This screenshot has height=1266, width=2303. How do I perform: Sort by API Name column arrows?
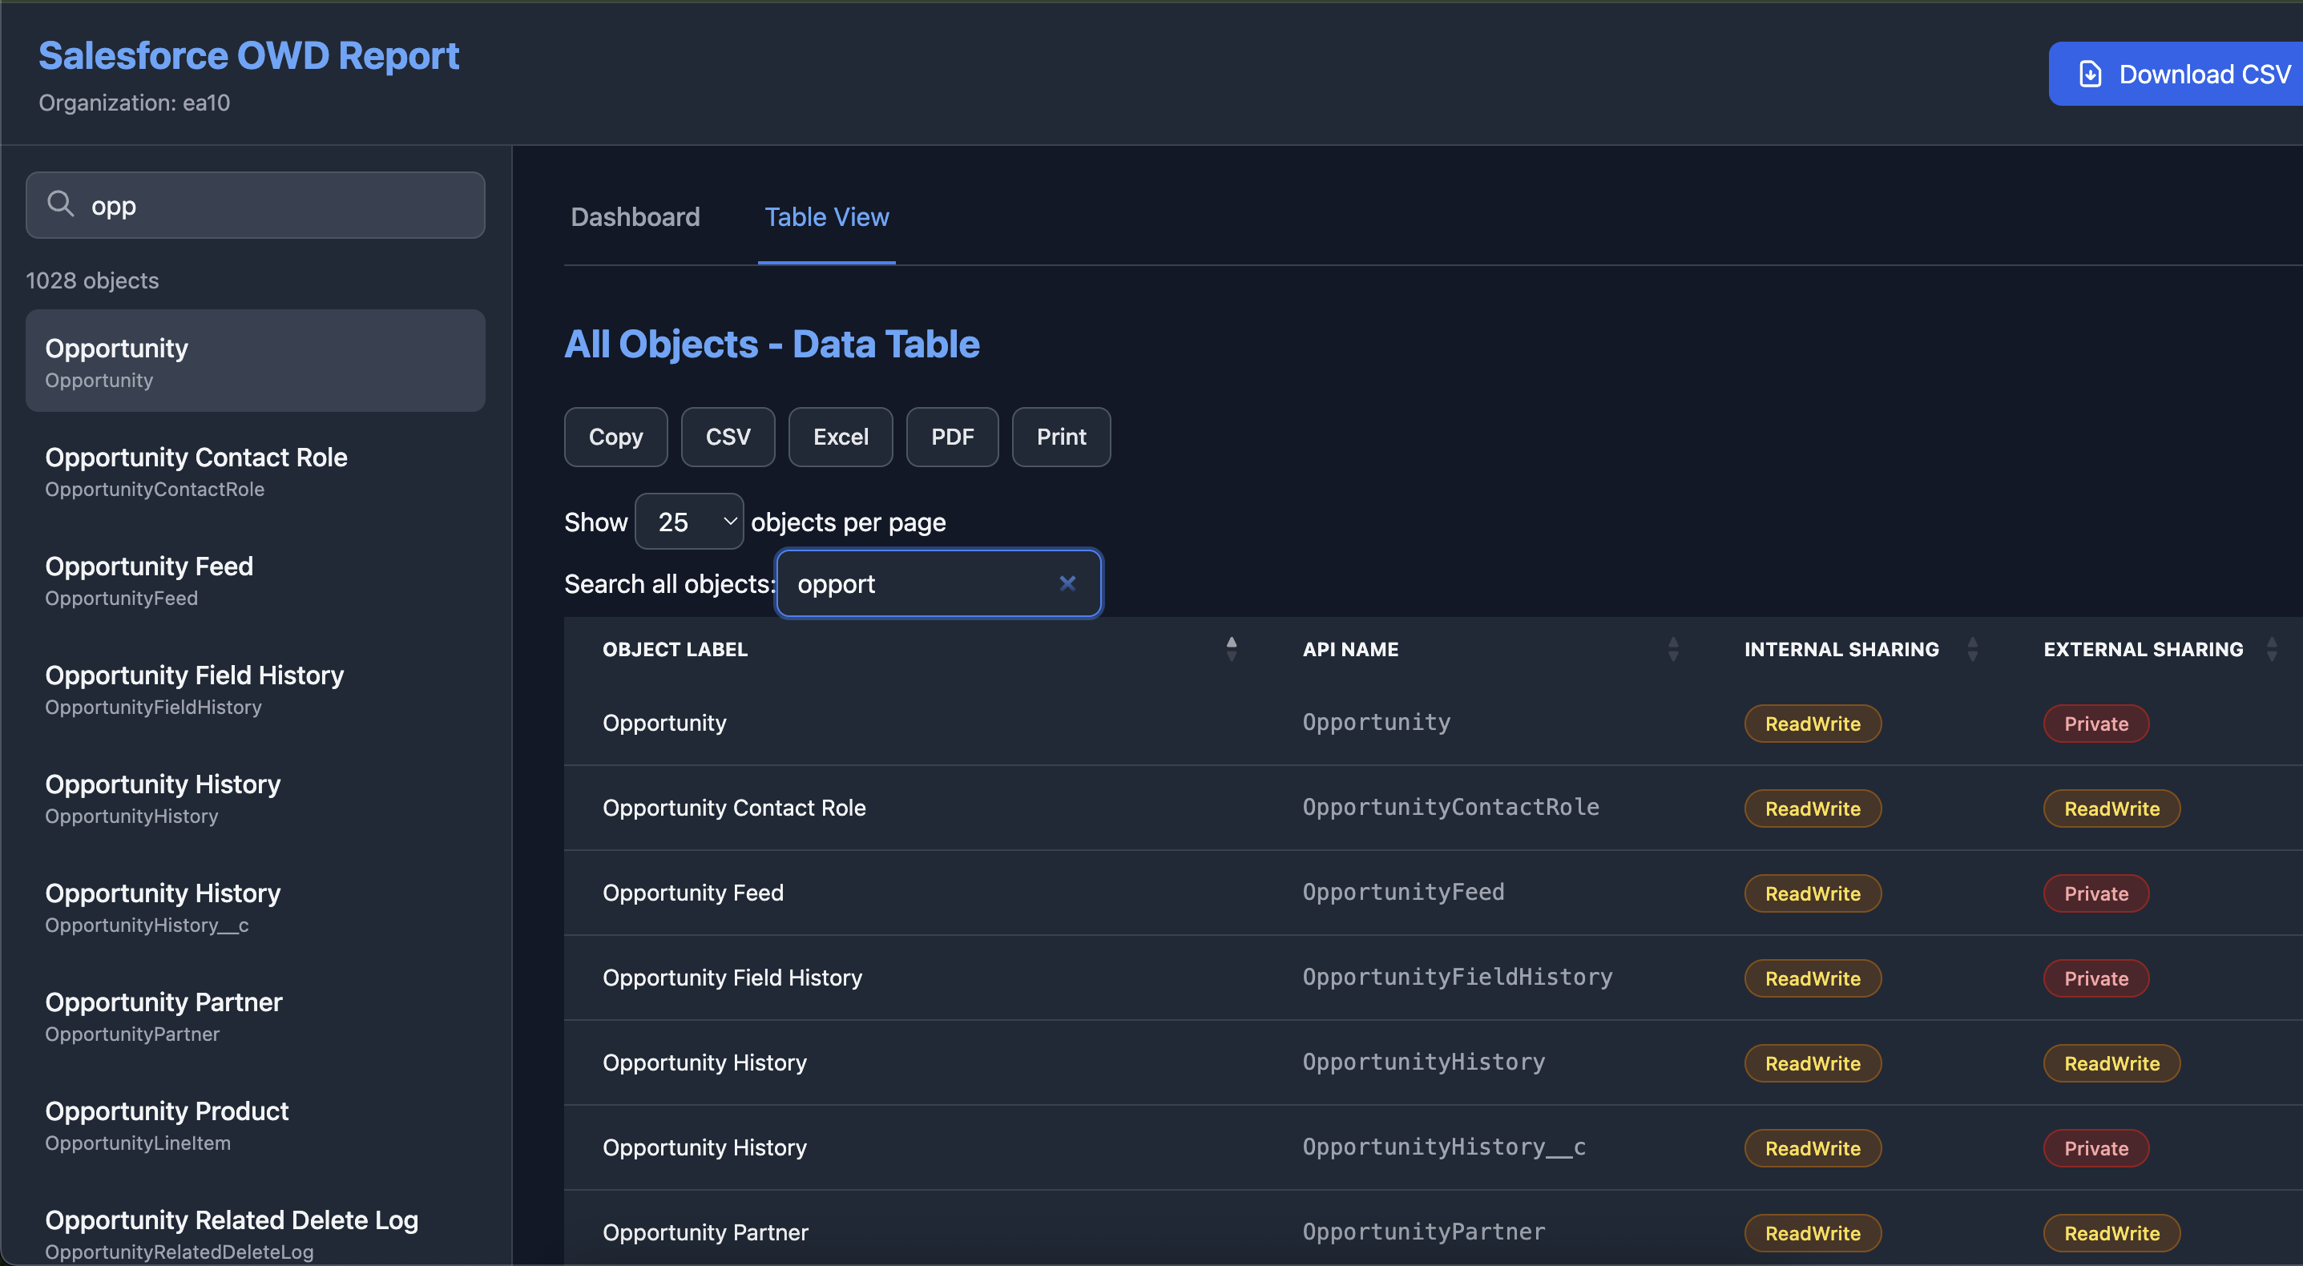(1672, 648)
